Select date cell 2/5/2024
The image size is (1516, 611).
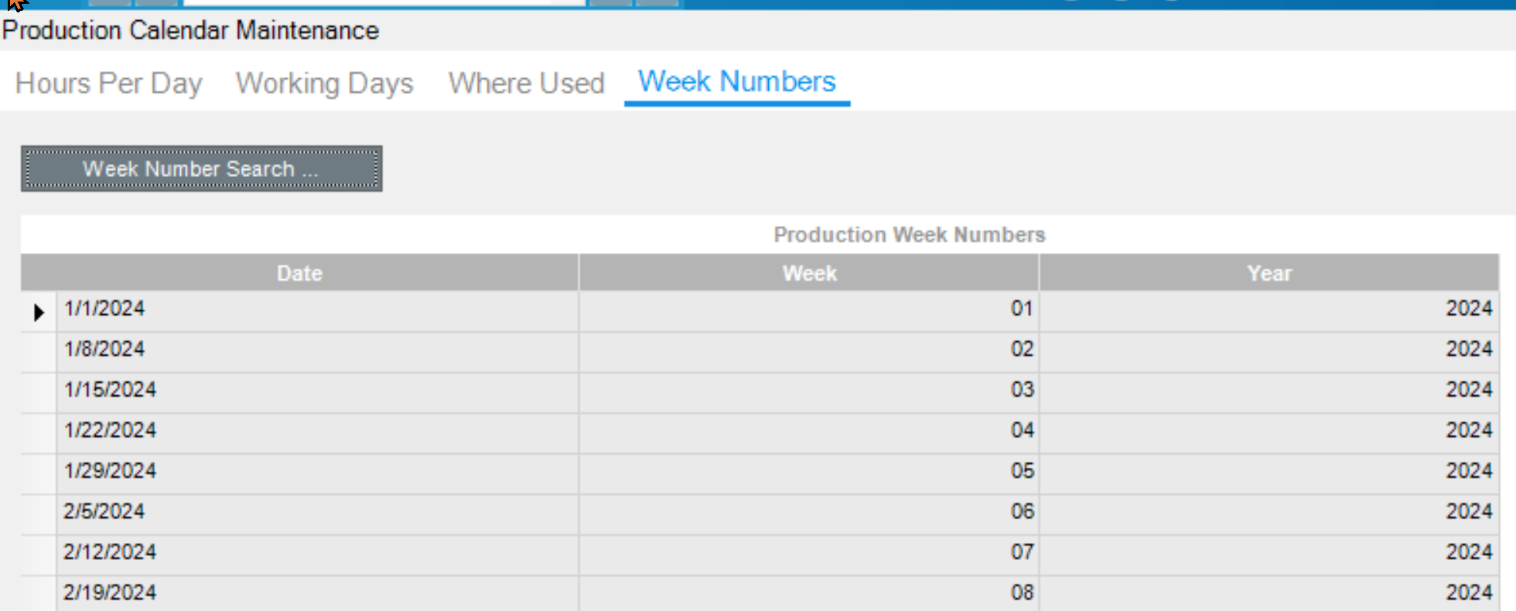coord(318,515)
